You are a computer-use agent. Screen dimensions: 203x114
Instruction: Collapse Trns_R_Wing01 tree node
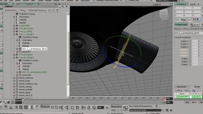(x=14, y=58)
